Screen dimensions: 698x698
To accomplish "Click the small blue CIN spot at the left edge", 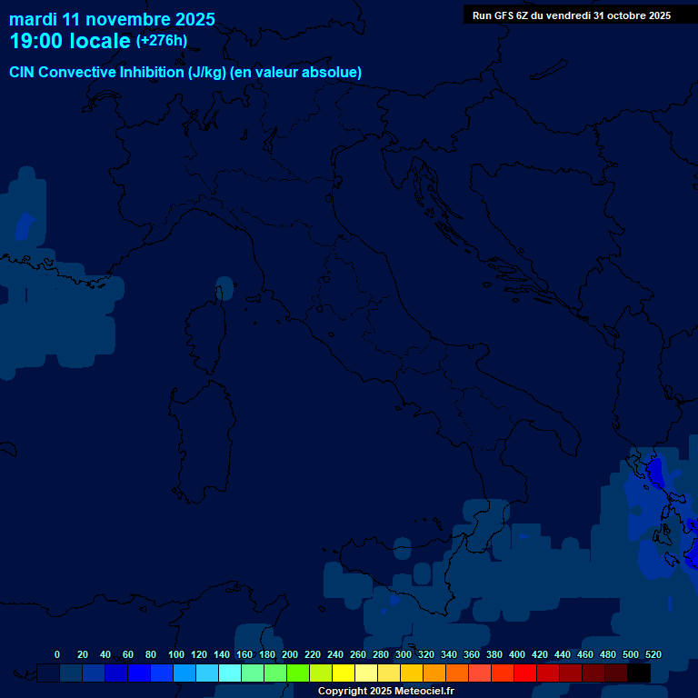I will [24, 225].
